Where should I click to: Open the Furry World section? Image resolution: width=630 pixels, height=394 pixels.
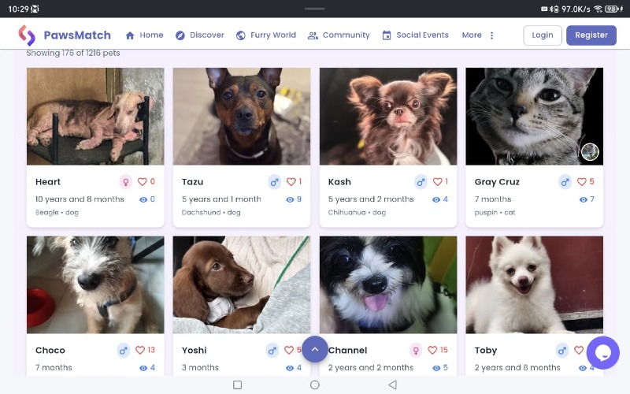pyautogui.click(x=266, y=35)
